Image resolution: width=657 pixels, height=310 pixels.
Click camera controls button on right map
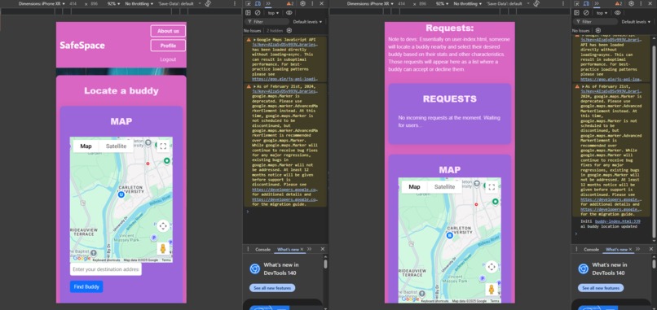point(492,267)
